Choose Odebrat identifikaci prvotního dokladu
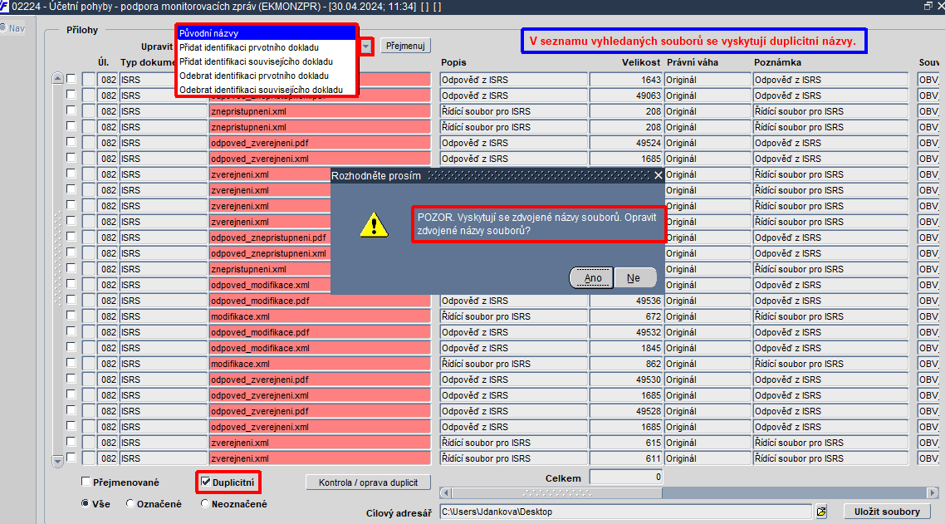945x524 pixels. [x=267, y=76]
